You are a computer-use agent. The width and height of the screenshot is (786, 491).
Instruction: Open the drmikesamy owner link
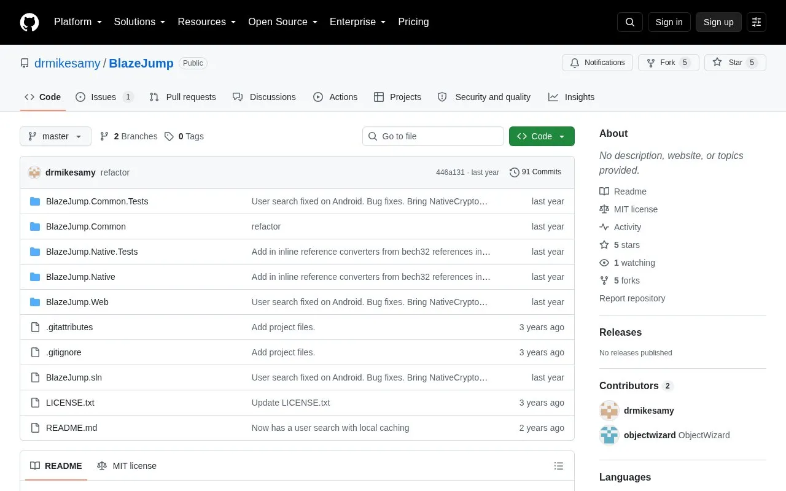coord(68,63)
